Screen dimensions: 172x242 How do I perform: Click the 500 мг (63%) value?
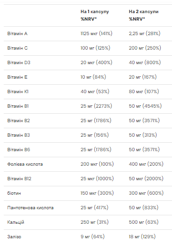point(144,222)
